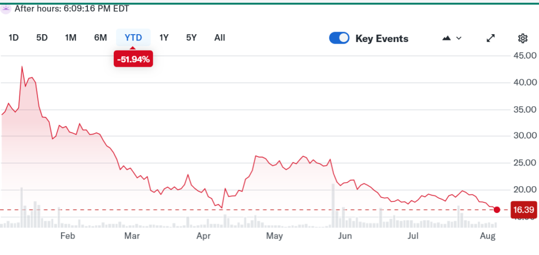Open the chart type chevron dropdown
Viewport: 539px width, 255px height.
[x=459, y=38]
